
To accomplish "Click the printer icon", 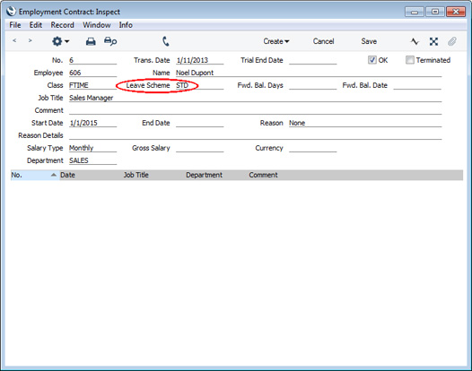I will 91,41.
